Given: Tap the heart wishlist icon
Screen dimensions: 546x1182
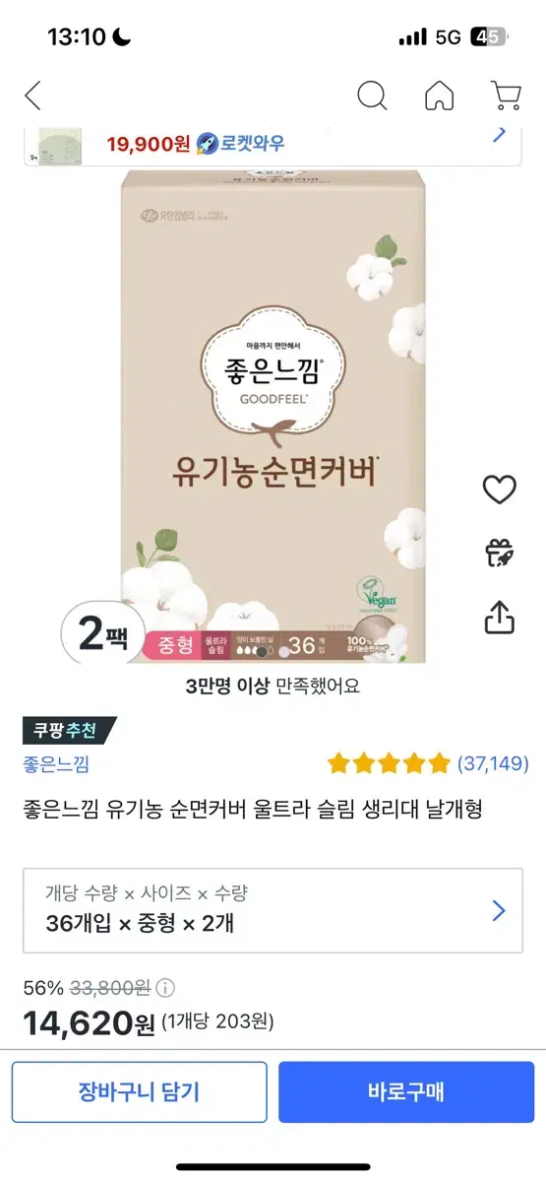Looking at the screenshot, I should (x=500, y=490).
